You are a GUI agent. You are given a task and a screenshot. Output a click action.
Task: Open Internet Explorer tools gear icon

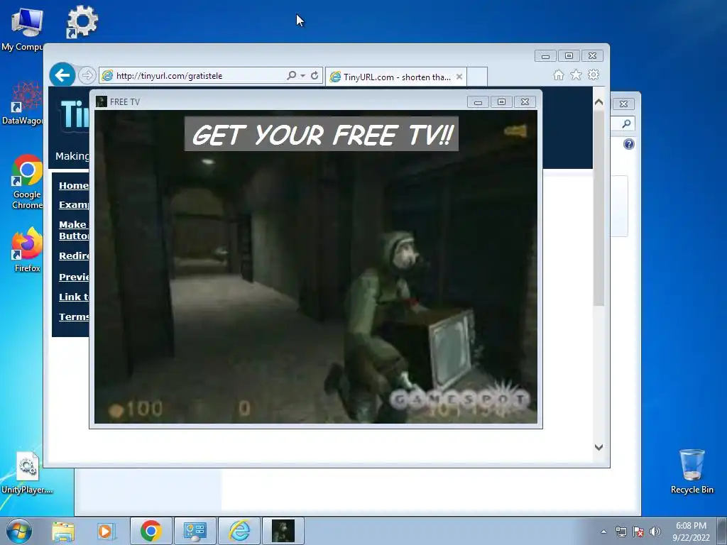(x=594, y=75)
